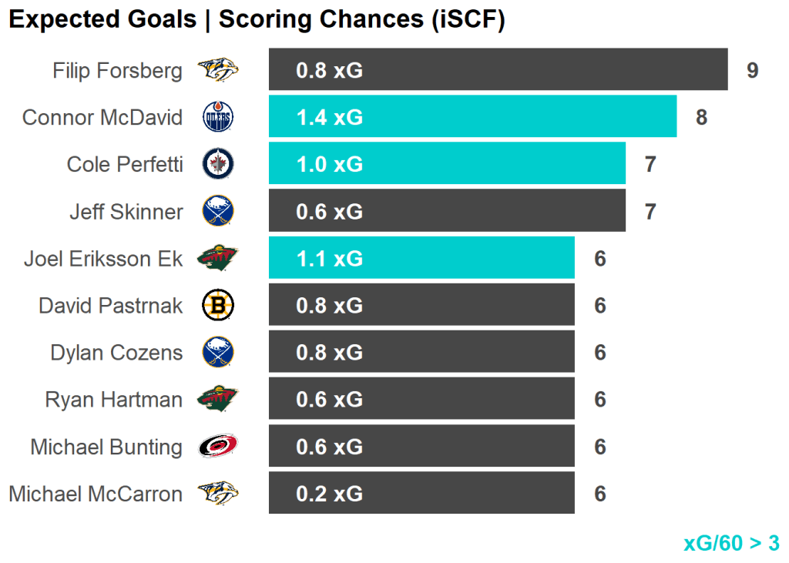Click the David Pastrnak player name
Viewport: 789px width, 563px height.
tap(111, 306)
